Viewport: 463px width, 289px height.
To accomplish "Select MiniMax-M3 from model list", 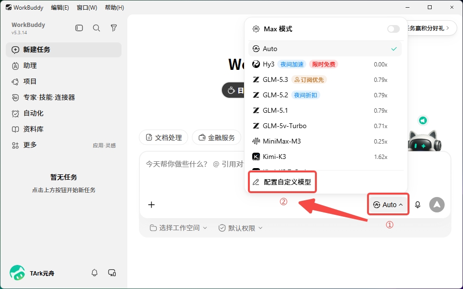I will point(325,141).
